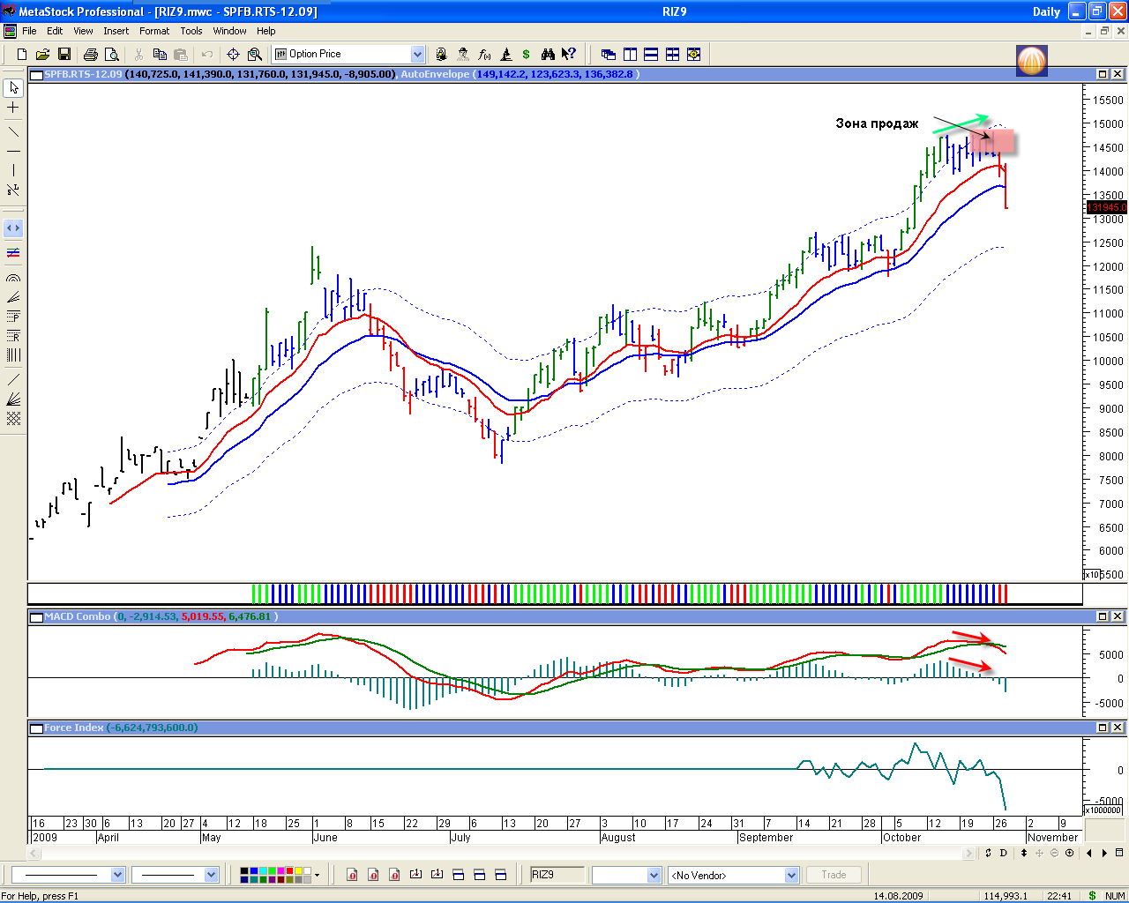
Task: Click the Force Index pane title
Action: [74, 728]
